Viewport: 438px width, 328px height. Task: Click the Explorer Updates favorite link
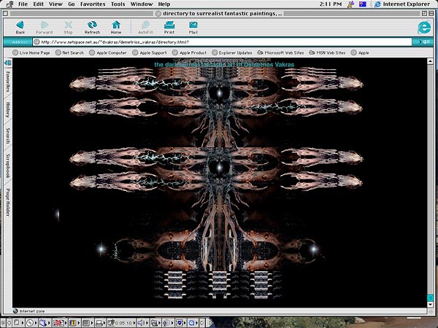point(232,52)
